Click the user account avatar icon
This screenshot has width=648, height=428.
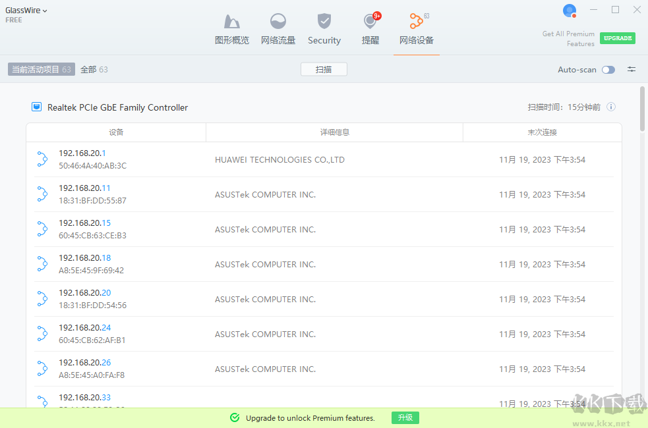pyautogui.click(x=570, y=11)
